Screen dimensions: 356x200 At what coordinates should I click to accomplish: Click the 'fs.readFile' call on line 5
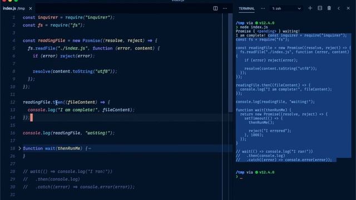[42, 48]
